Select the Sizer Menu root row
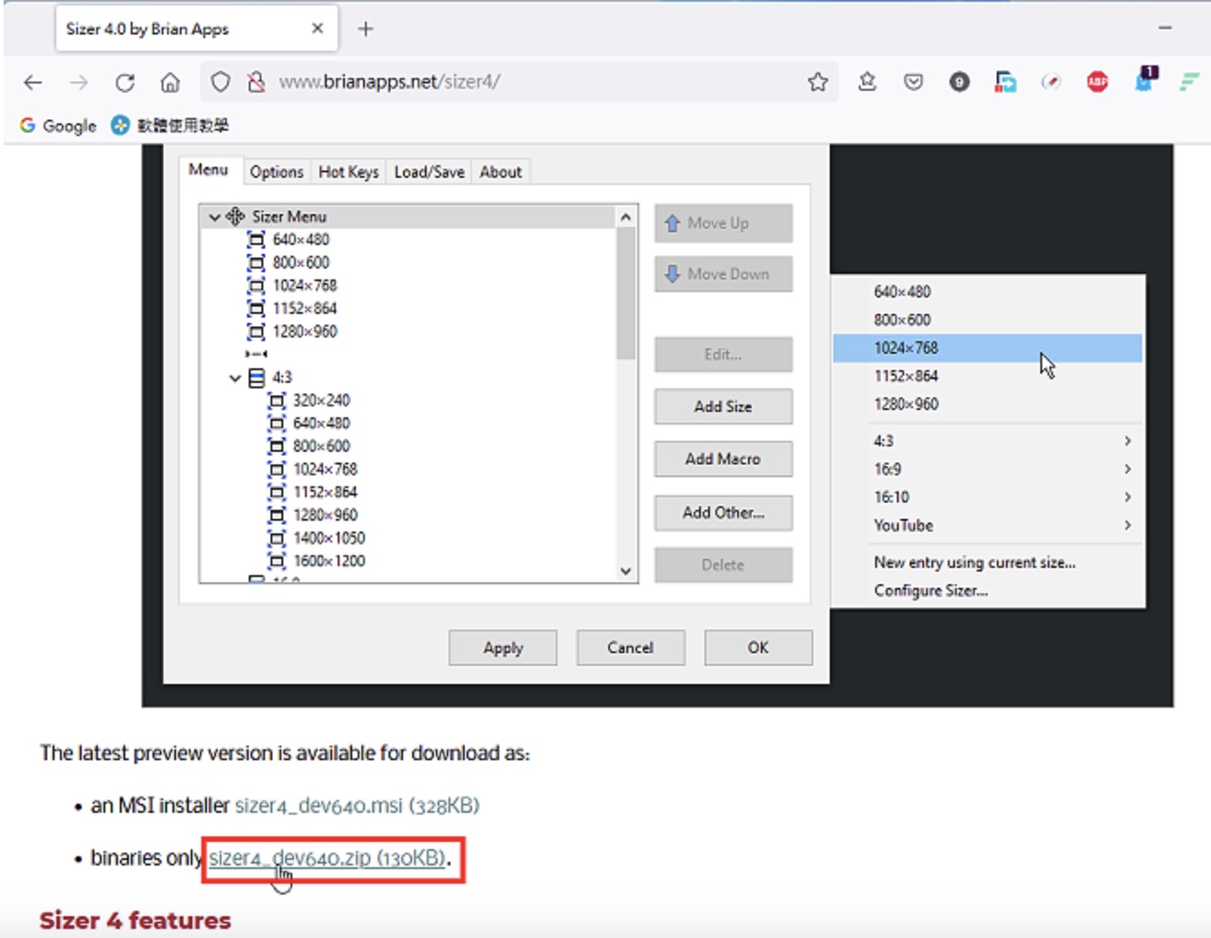Viewport: 1211px width, 938px height. [x=409, y=217]
